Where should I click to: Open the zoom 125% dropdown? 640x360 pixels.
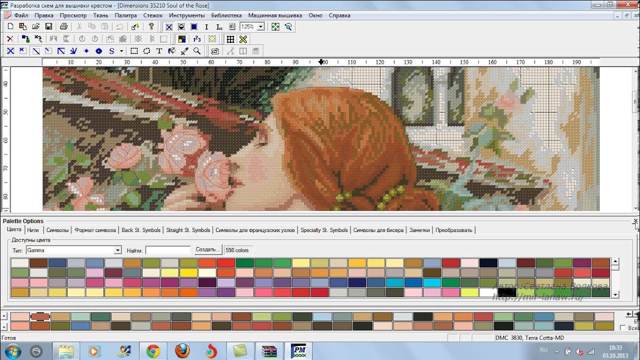coord(260,26)
